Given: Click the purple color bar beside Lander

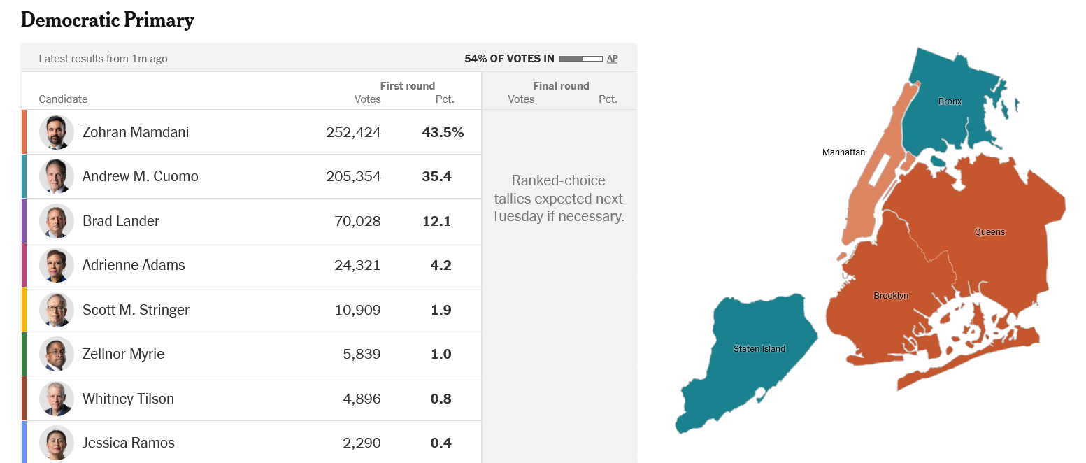Looking at the screenshot, I should click(x=24, y=220).
